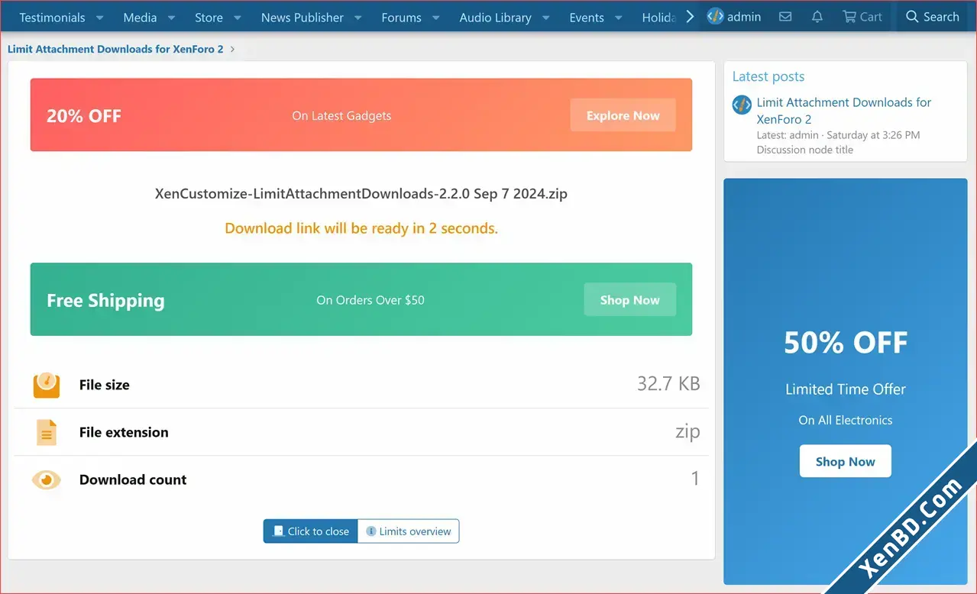Open the sidebar thread Limit Attachment Downloads for XenForo 2
Image resolution: width=977 pixels, height=594 pixels.
pyautogui.click(x=843, y=111)
